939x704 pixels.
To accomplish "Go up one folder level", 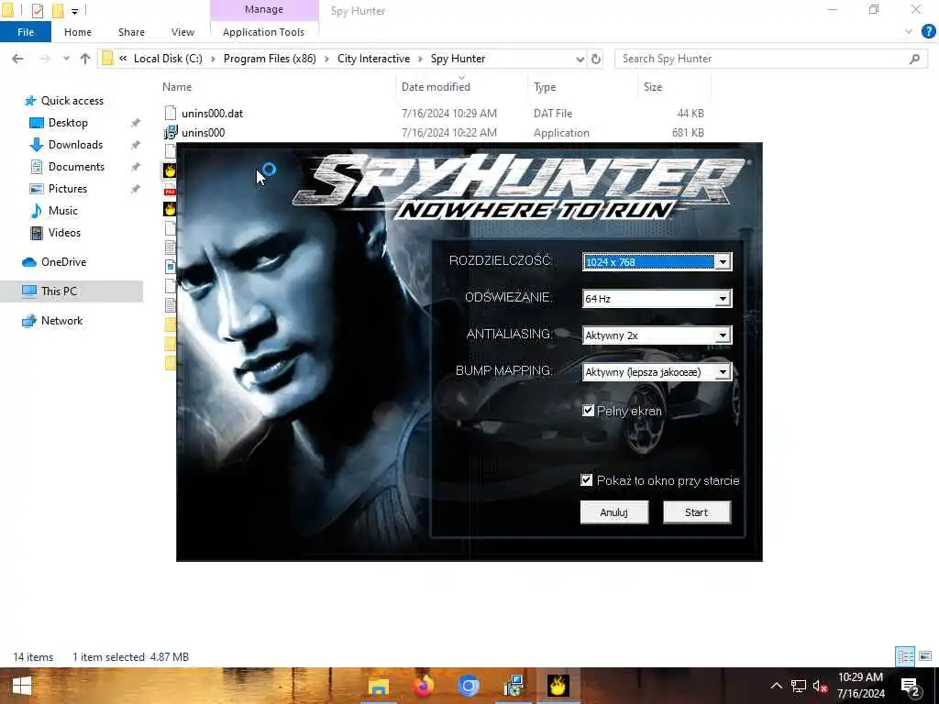I will 85,59.
